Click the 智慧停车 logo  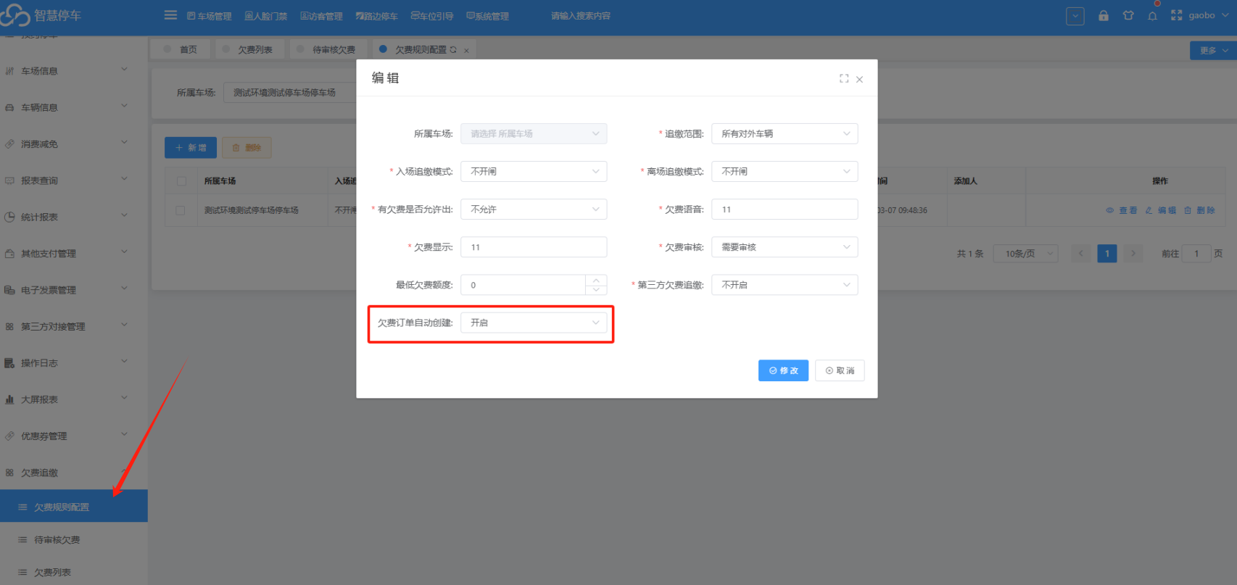click(41, 15)
